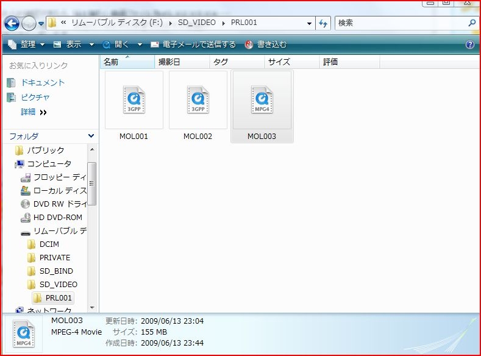Select SD_VIDEO folder in tree
This screenshot has width=481, height=356.
(x=59, y=285)
